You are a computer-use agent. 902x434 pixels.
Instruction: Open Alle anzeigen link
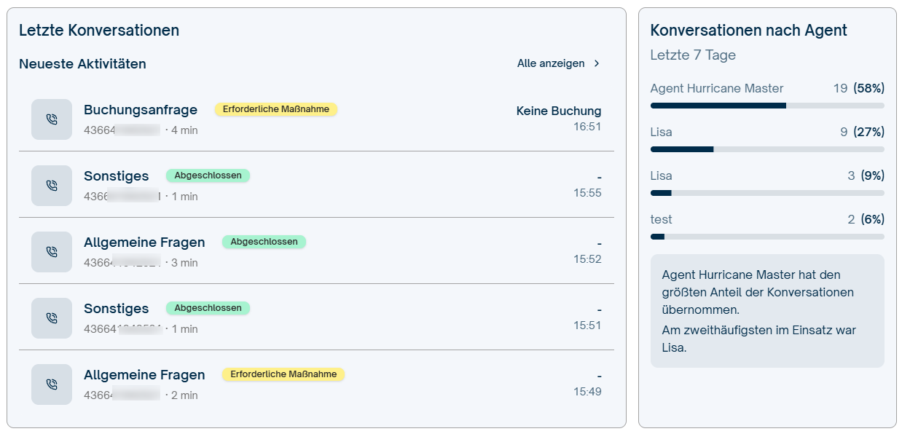(559, 63)
